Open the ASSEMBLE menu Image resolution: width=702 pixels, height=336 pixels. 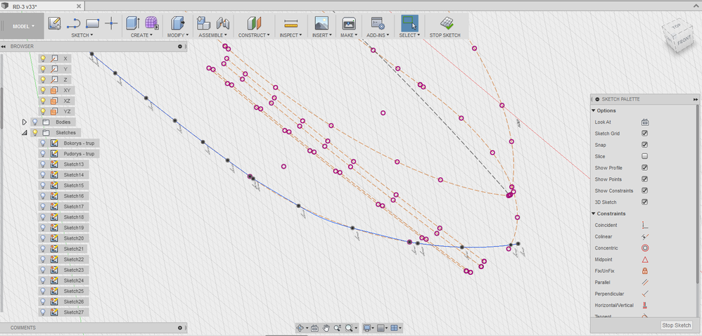tap(212, 35)
